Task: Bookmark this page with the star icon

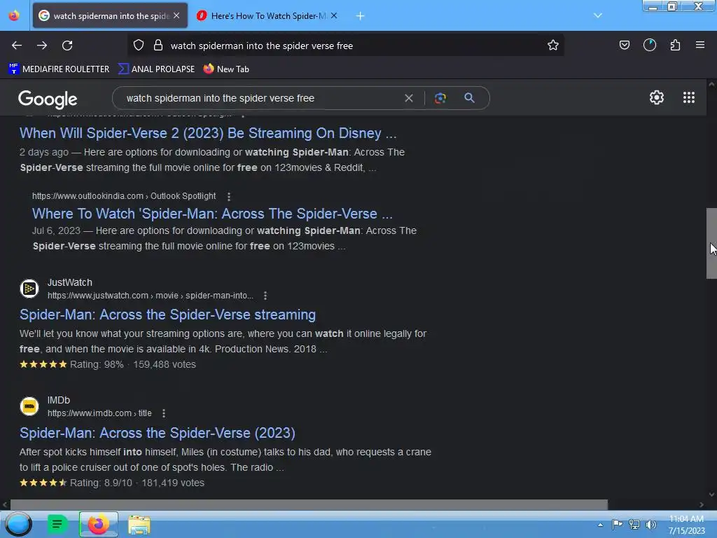Action: tap(553, 46)
